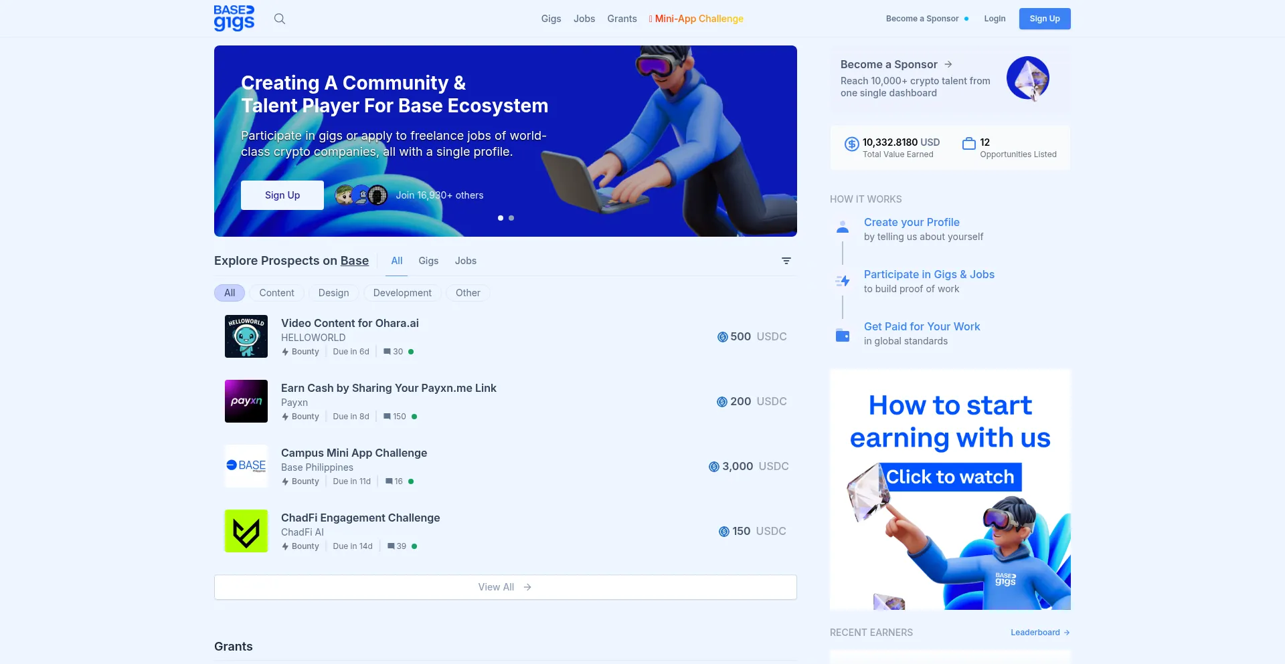Click the "Due in 14d" text

point(353,546)
